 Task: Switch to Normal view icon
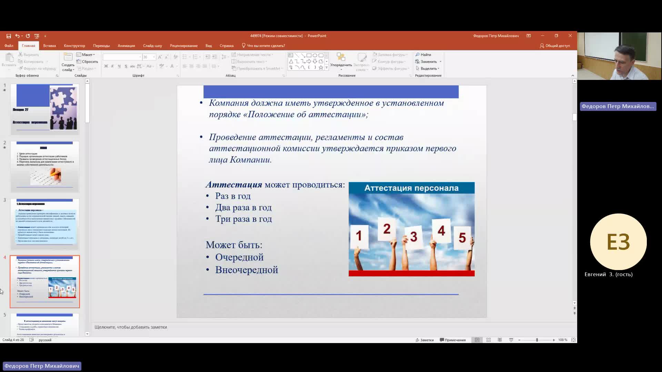[477, 340]
